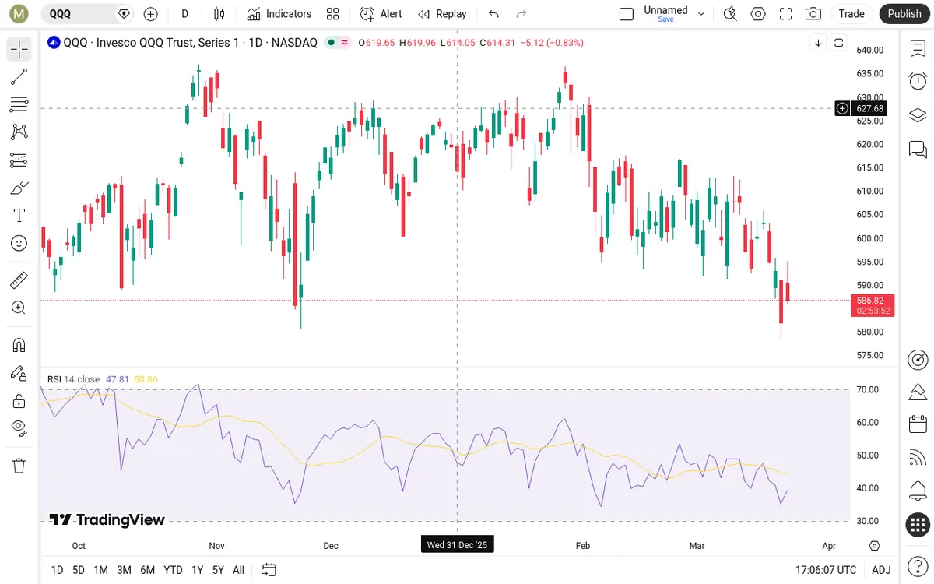The image size is (934, 584).
Task: Enter fullscreen mode
Action: (785, 14)
